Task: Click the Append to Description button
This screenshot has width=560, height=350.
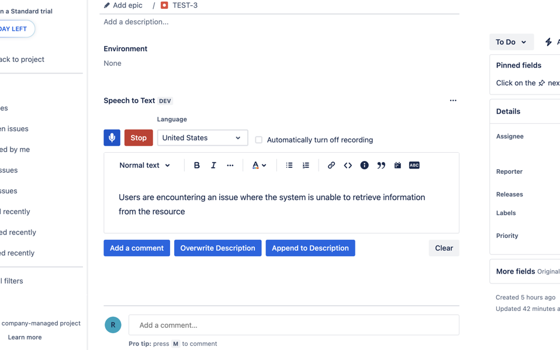Action: (310, 248)
